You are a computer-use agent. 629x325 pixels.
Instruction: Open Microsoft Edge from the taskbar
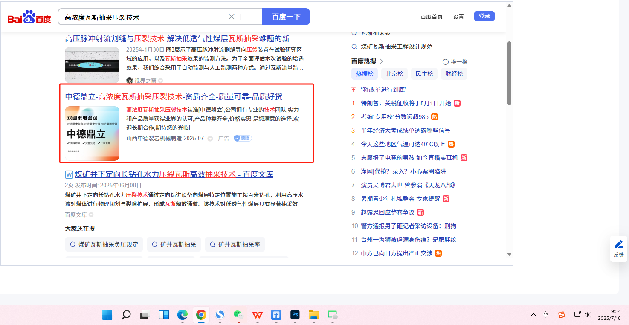coord(183,315)
